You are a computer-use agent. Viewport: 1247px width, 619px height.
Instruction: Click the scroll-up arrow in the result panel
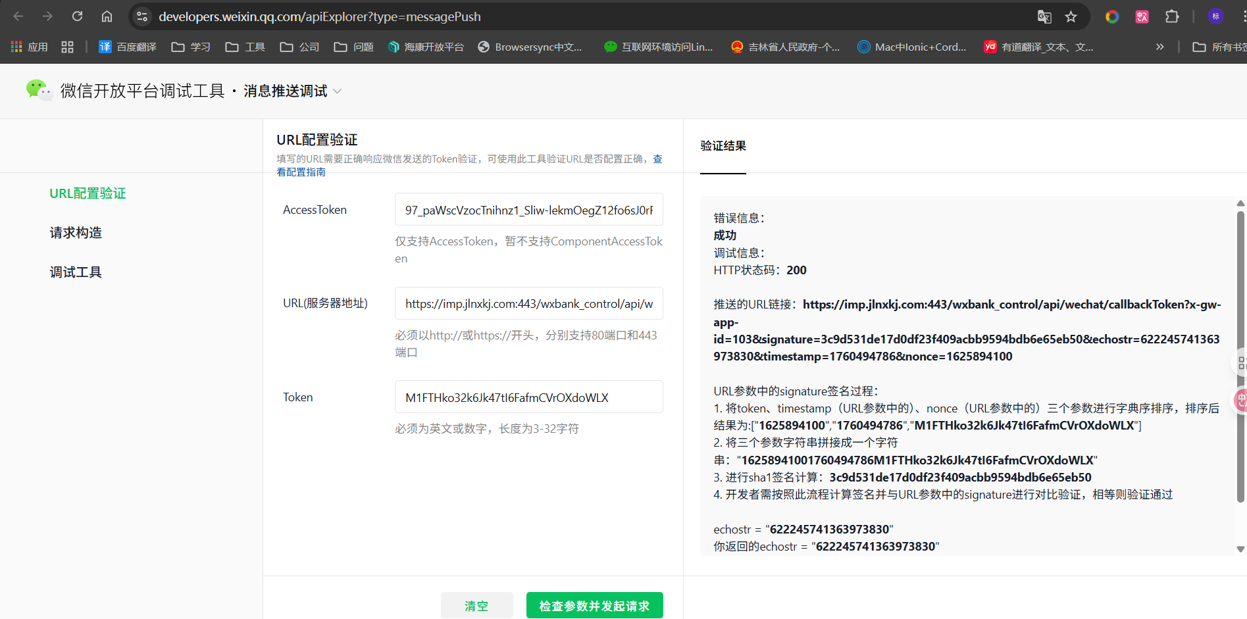coord(1240,203)
